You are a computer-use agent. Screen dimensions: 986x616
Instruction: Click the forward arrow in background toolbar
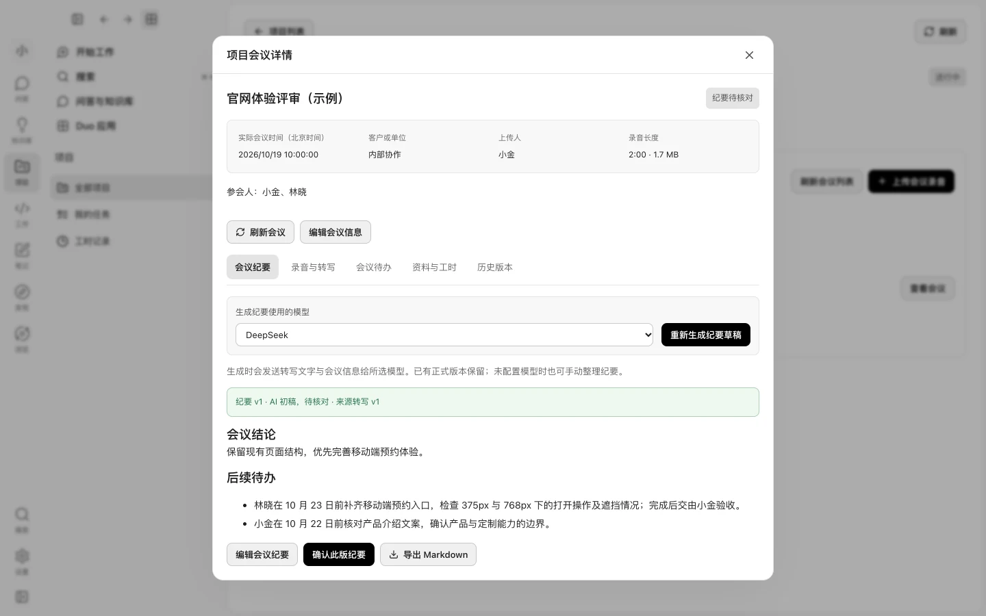click(128, 19)
